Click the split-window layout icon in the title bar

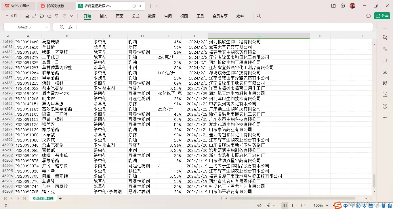[x=333, y=6]
